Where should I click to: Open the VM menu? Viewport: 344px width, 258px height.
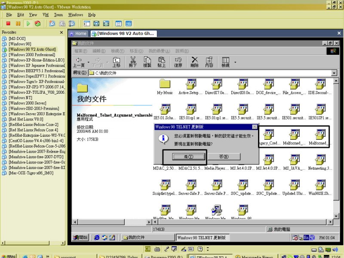click(x=46, y=15)
